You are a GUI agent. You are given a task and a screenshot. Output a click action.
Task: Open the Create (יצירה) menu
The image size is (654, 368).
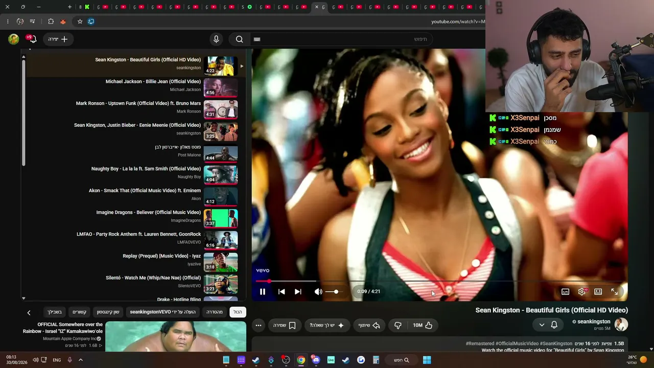(x=58, y=39)
